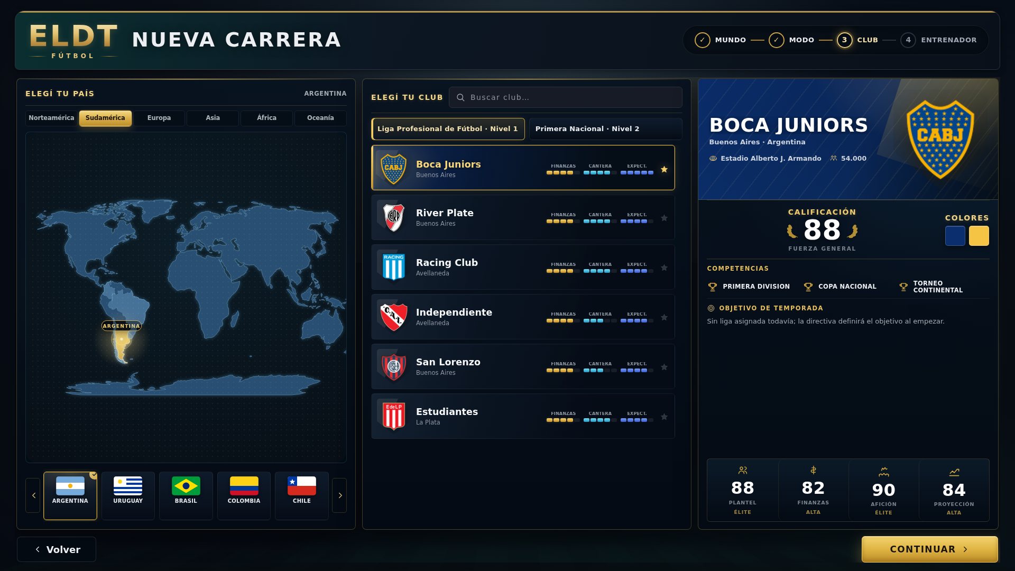1015x571 pixels.
Task: Select the Chile country card
Action: (x=302, y=495)
